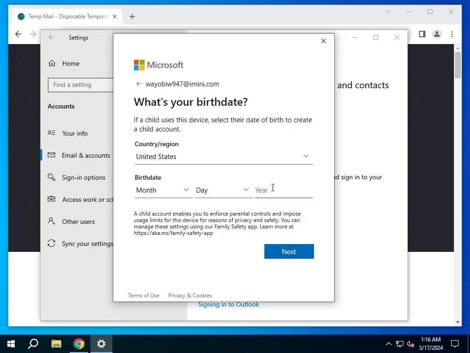Go to Other users settings

point(78,222)
